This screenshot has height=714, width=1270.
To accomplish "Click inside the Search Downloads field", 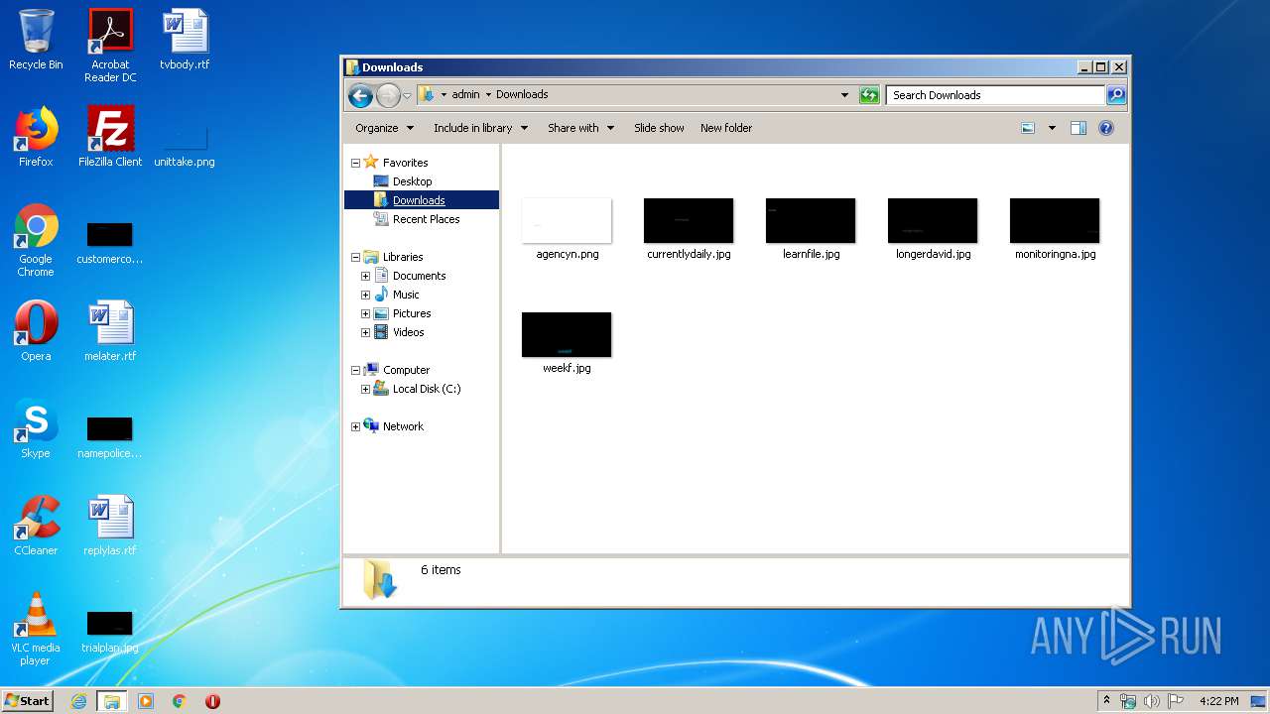I will tap(995, 95).
